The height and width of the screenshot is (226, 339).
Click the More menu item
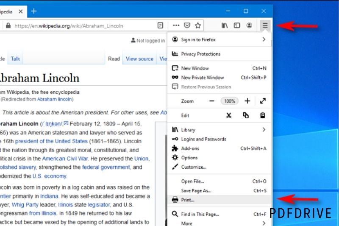click(219, 223)
